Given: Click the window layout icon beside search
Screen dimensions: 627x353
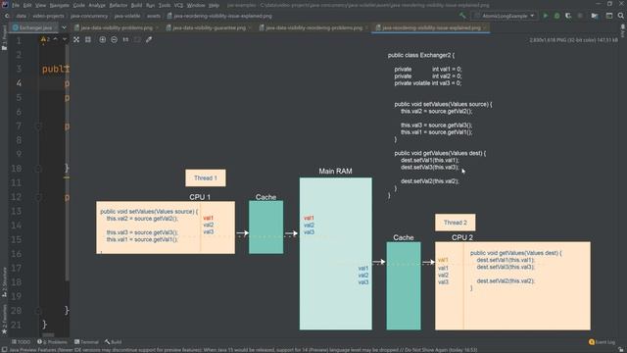Looking at the screenshot, I should tap(609, 16).
